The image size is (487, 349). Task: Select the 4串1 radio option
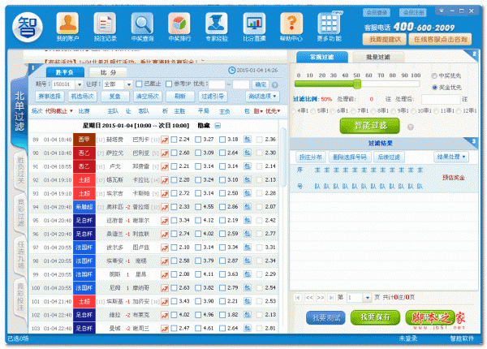[294, 110]
